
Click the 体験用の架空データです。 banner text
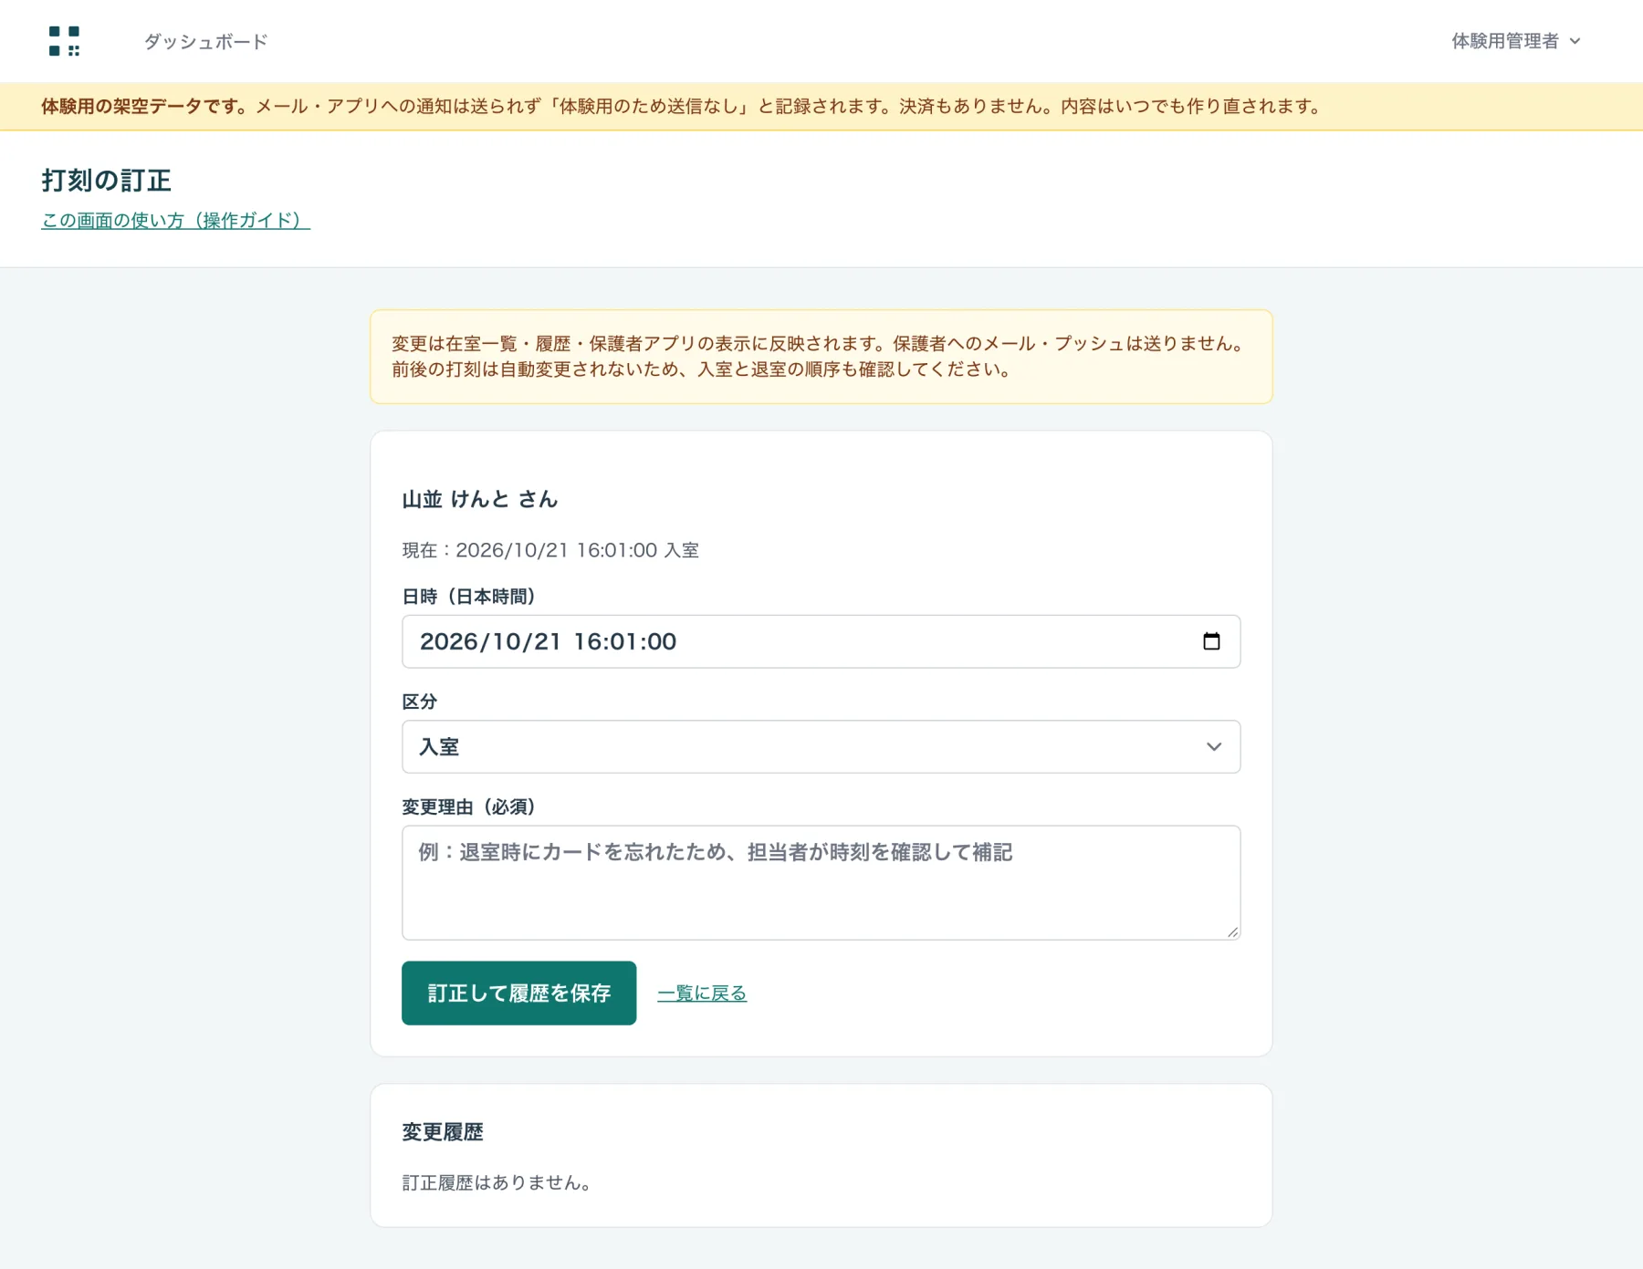(x=144, y=106)
